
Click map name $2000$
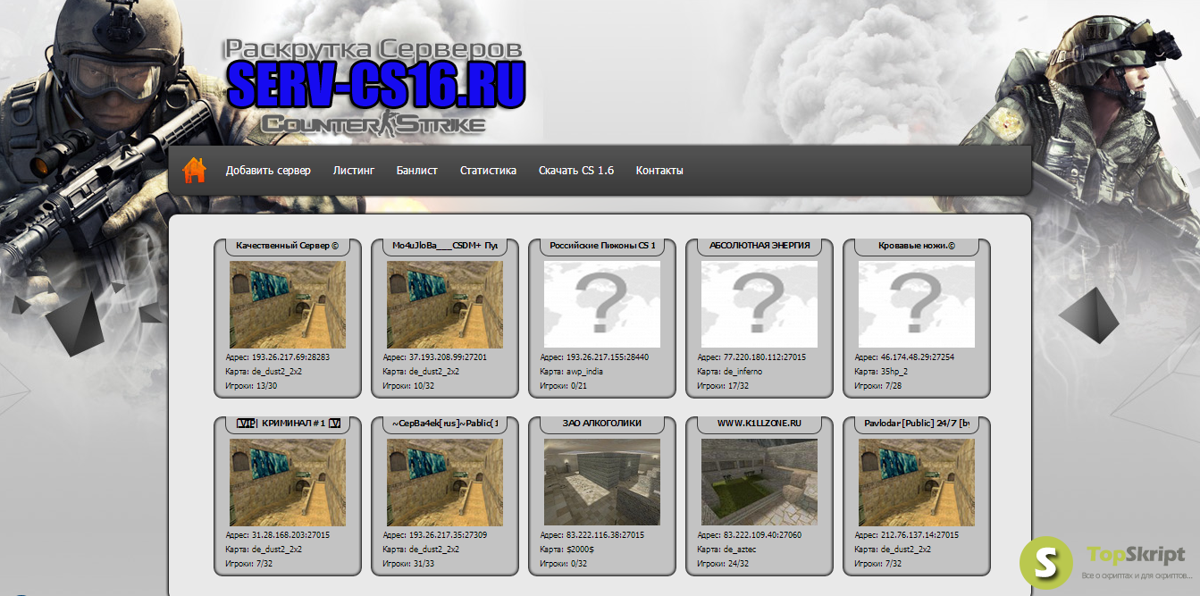580,550
